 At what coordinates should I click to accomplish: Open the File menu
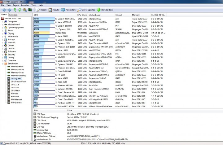(3, 5)
